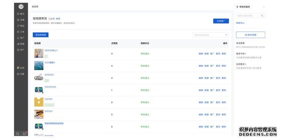Image resolution: width=281 pixels, height=140 pixels.
Task: Expand the 应用需求 app request chevron
Action: pos(246,64)
